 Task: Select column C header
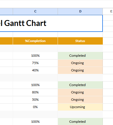pyautogui.click(x=35, y=11)
